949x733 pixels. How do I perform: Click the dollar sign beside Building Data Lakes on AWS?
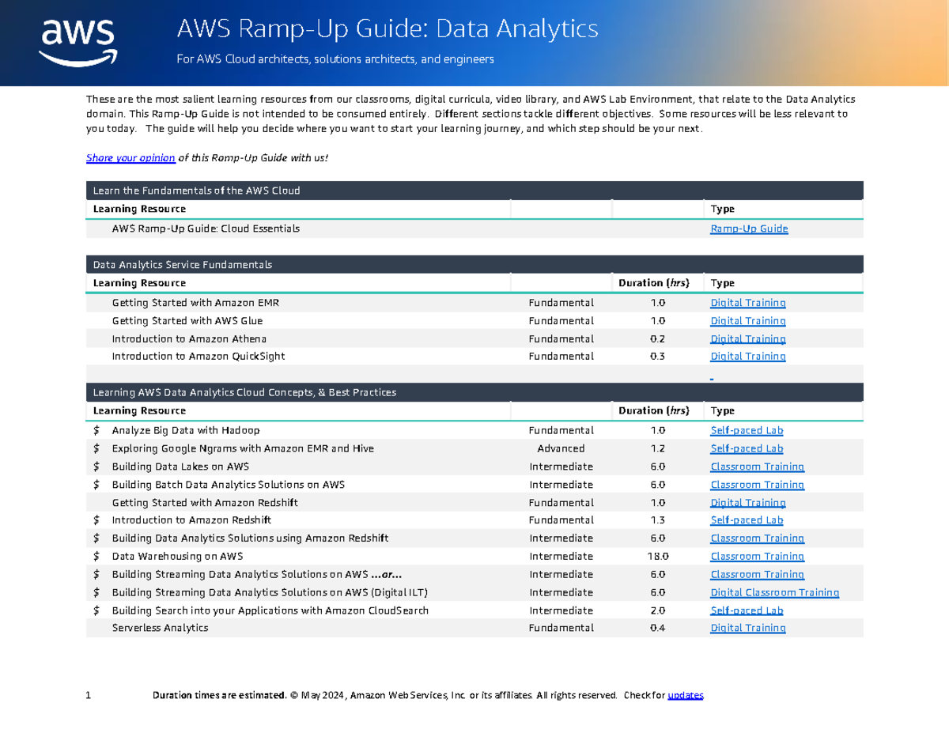click(95, 467)
